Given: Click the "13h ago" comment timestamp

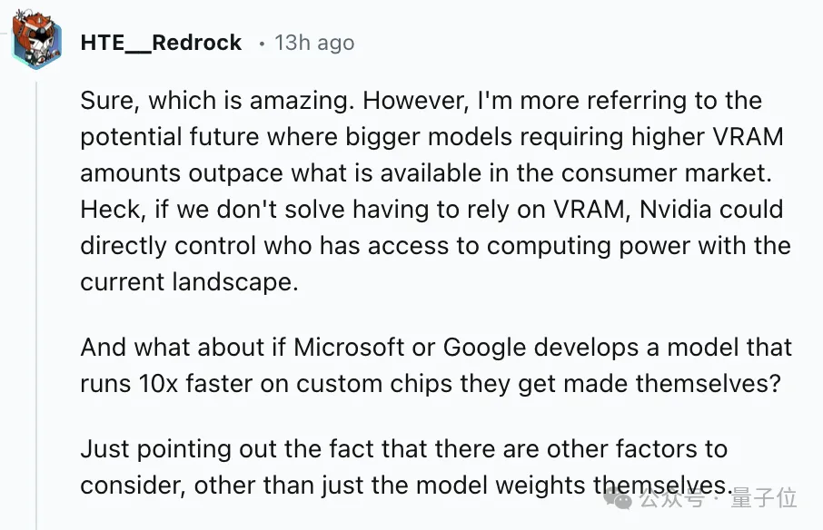Looking at the screenshot, I should click(x=314, y=43).
